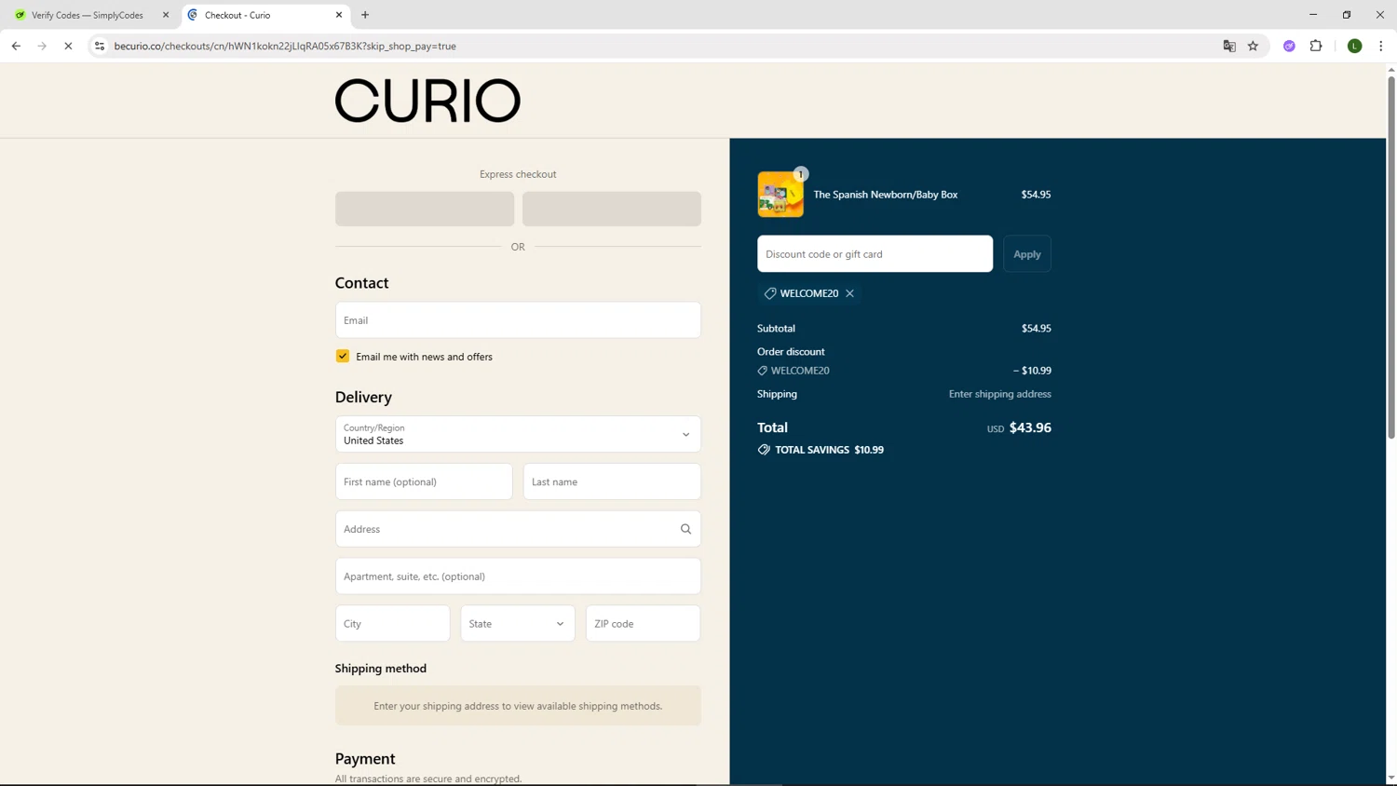The image size is (1397, 786).
Task: Click the Shipping method notice box
Action: click(x=518, y=706)
